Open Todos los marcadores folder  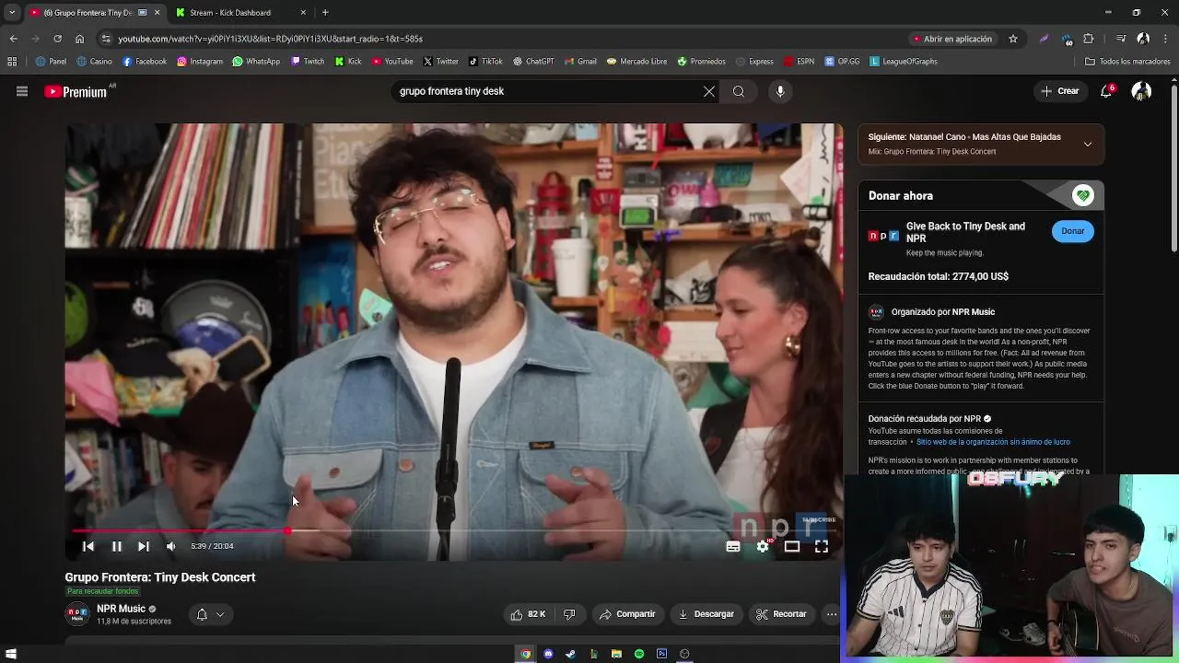[x=1128, y=62]
